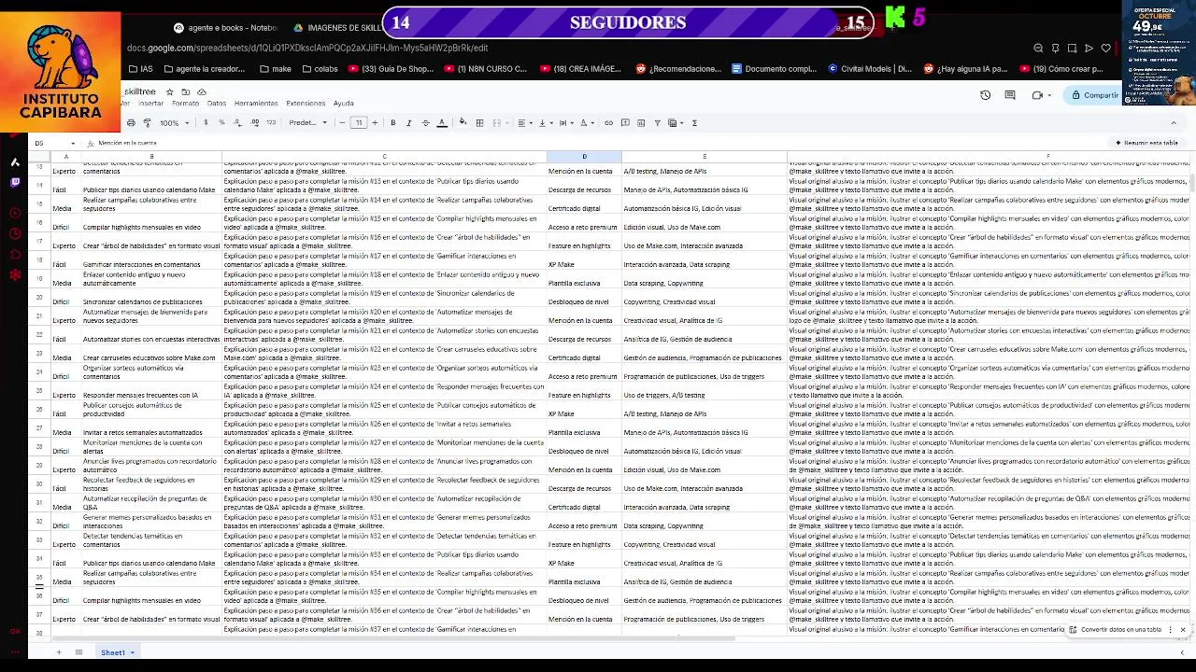View the cloud save status icon

[201, 92]
